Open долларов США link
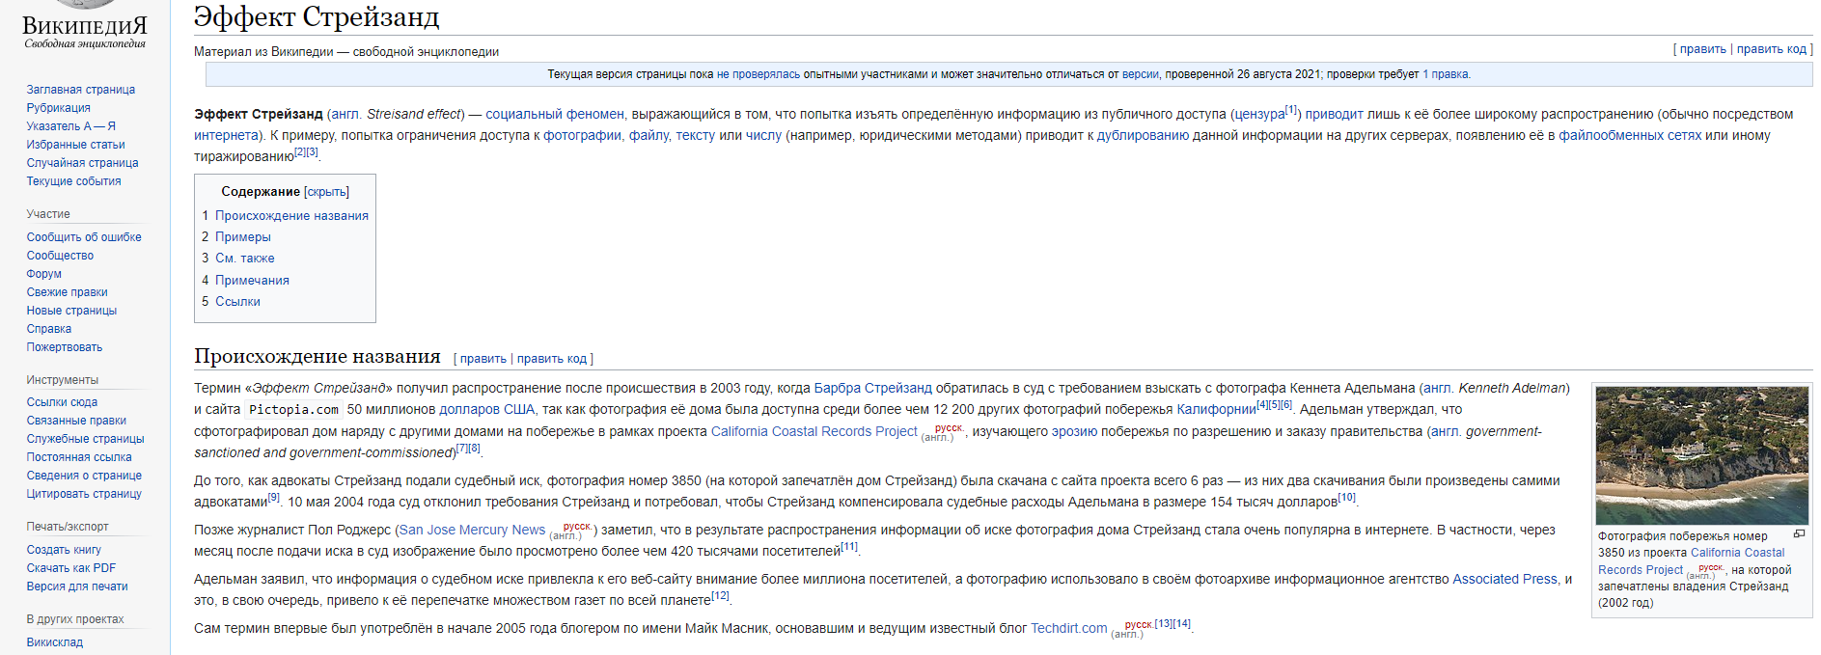 (487, 410)
